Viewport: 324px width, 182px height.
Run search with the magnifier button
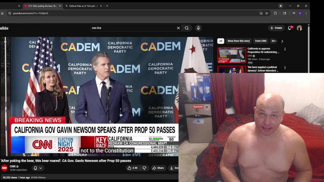click(187, 28)
